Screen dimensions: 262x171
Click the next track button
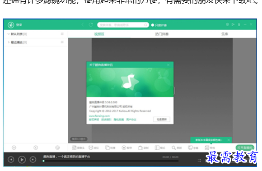point(33,160)
